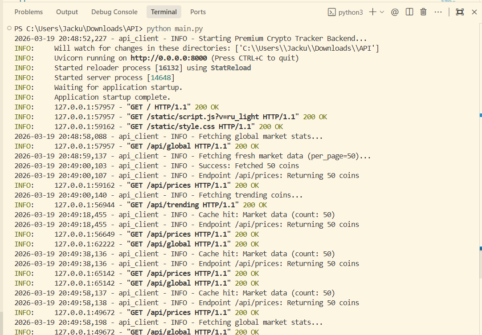
Task: Open the more actions ellipsis menu
Action: [438, 12]
